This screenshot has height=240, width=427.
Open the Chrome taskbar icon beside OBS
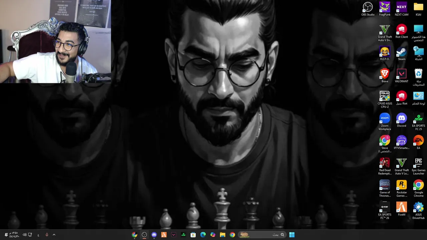pyautogui.click(x=134, y=235)
